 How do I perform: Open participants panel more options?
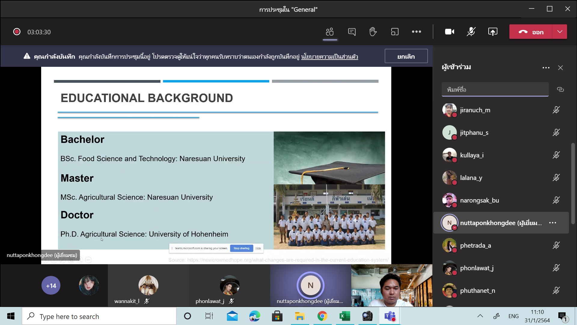pyautogui.click(x=546, y=68)
